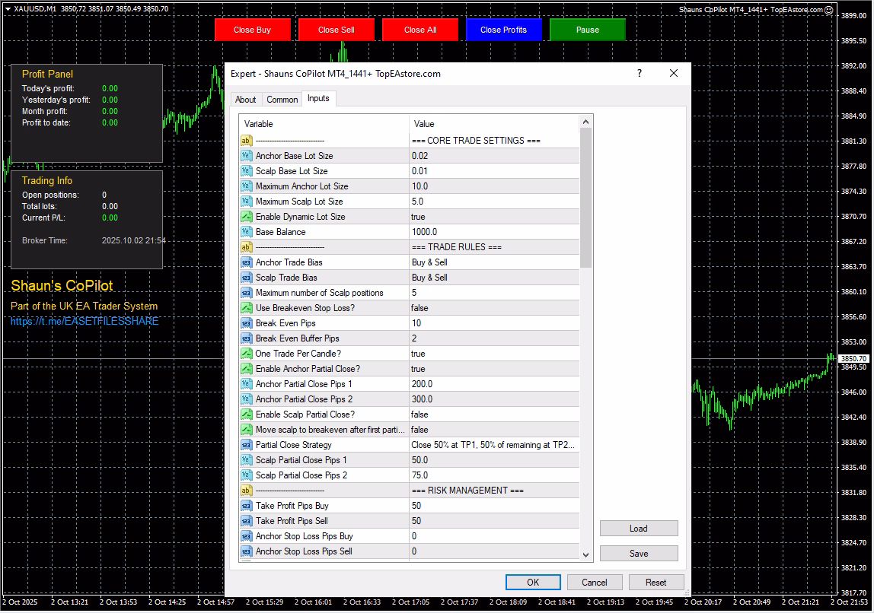Edit the Scalp Partial Close Pips 2 value 75.0
This screenshot has width=874, height=613.
[x=494, y=475]
